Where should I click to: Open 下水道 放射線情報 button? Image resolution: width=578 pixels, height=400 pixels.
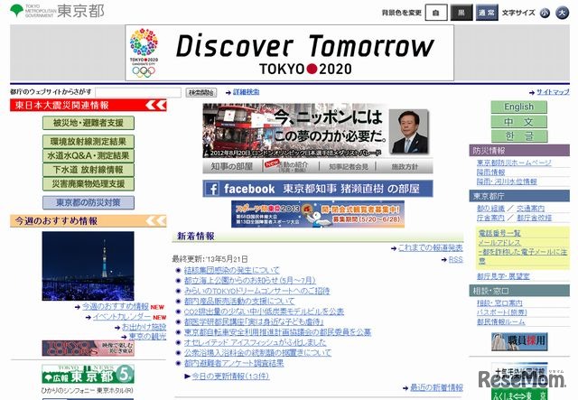click(89, 170)
